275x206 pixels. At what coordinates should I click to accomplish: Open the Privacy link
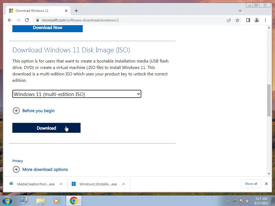pyautogui.click(x=17, y=161)
